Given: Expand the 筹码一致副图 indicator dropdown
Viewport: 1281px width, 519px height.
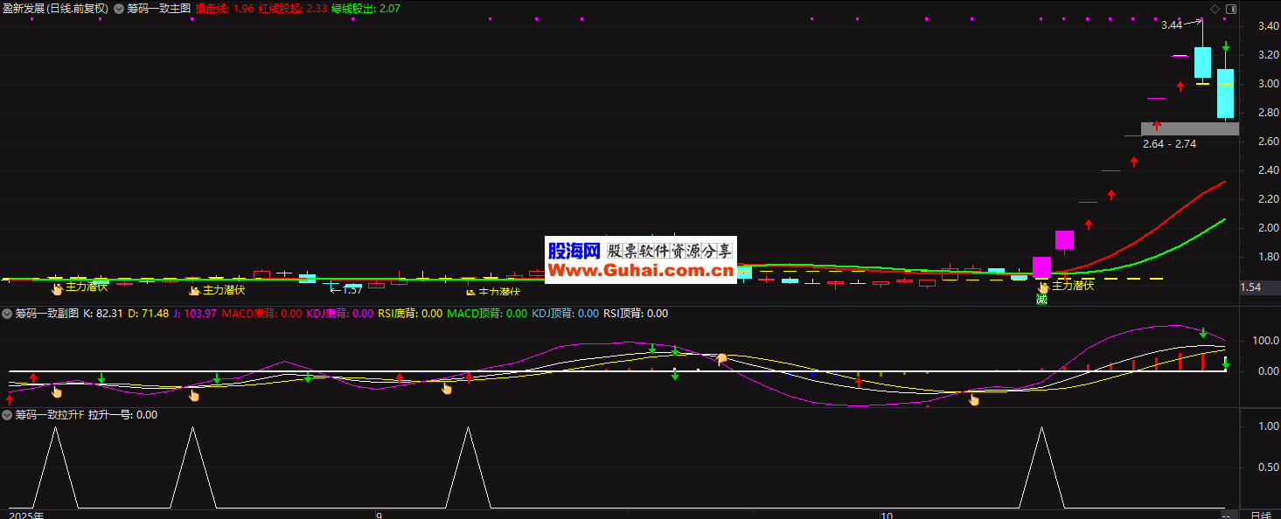Looking at the screenshot, I should 8,313.
